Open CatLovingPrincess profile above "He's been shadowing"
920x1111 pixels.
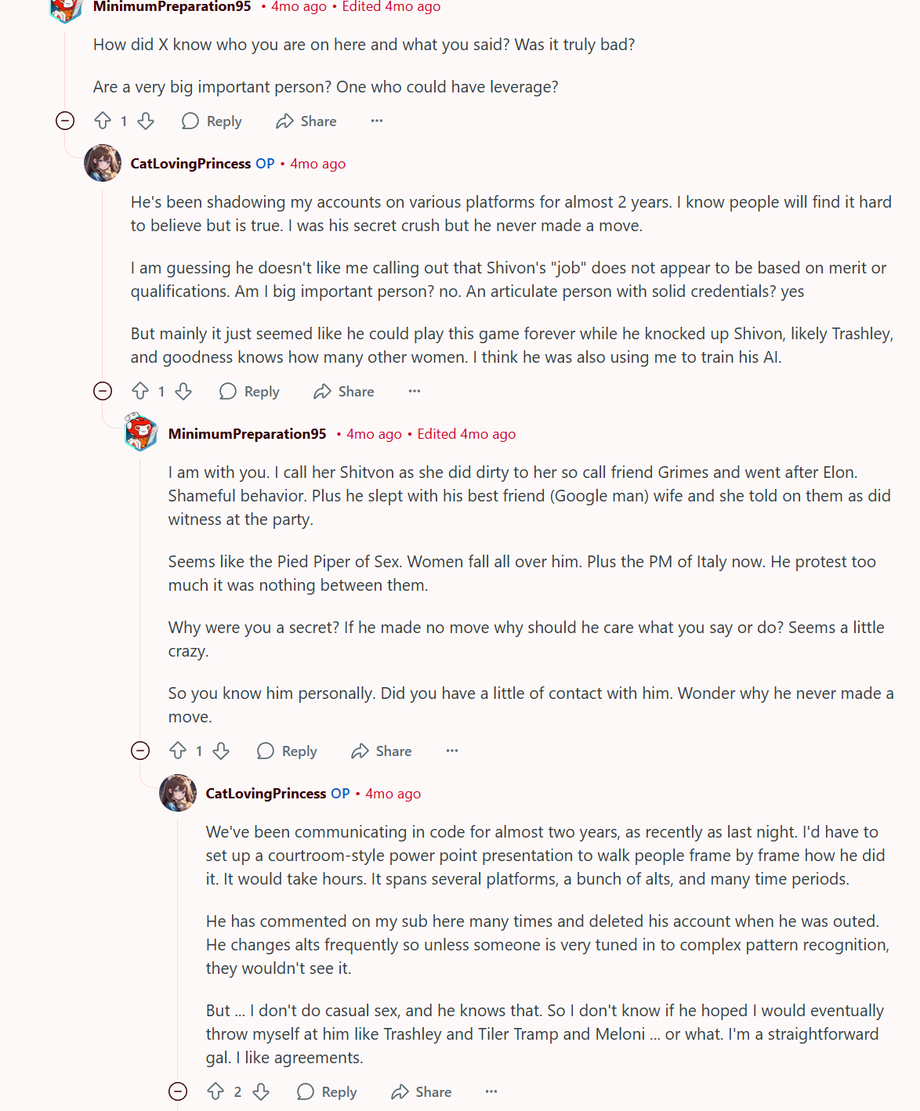coord(190,164)
